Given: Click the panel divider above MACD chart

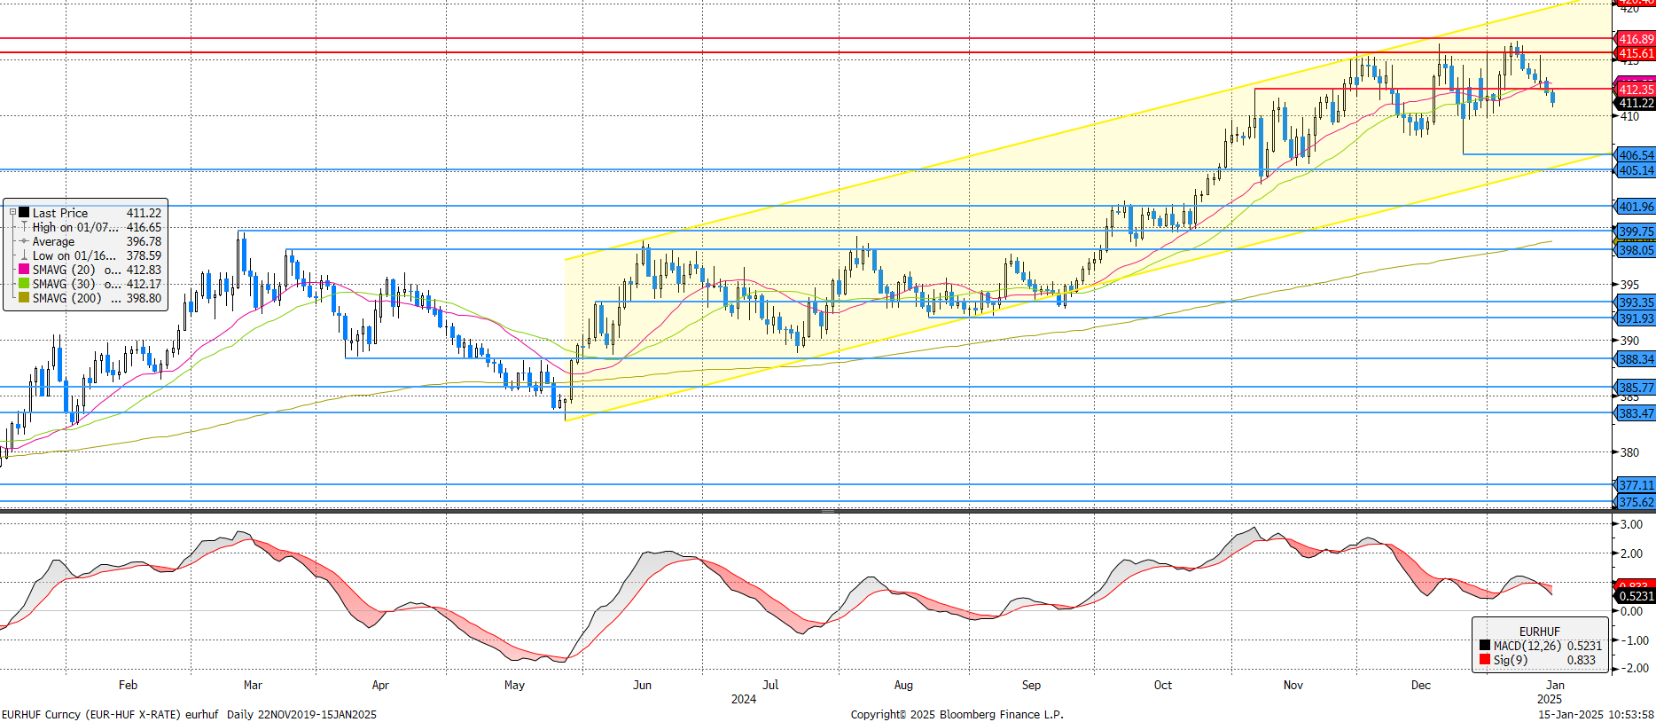Looking at the screenshot, I should pyautogui.click(x=828, y=512).
